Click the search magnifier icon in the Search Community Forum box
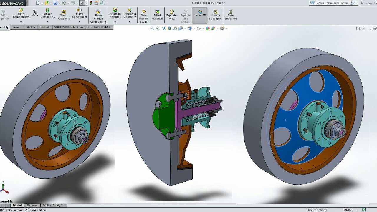This screenshot has width=377, height=212. coord(353,3)
